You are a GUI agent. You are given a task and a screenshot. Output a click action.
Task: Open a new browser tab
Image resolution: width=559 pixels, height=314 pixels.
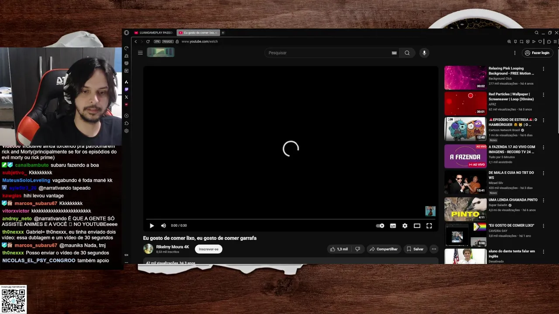click(x=223, y=33)
